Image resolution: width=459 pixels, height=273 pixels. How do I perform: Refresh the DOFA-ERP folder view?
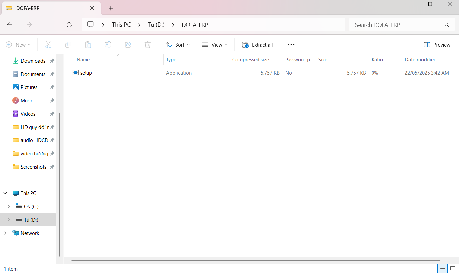coord(69,25)
